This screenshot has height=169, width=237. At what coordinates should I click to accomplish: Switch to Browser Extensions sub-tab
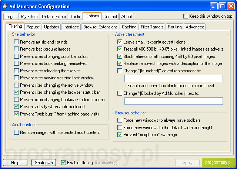[x=100, y=27]
